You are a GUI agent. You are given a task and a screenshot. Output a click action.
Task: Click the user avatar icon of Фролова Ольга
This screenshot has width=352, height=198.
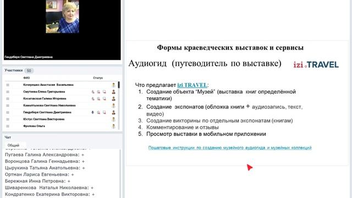pyautogui.click(x=114, y=126)
